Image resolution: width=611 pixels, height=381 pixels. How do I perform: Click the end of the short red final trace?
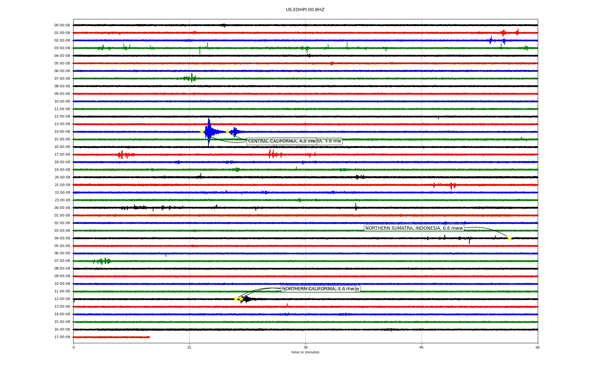(149, 337)
